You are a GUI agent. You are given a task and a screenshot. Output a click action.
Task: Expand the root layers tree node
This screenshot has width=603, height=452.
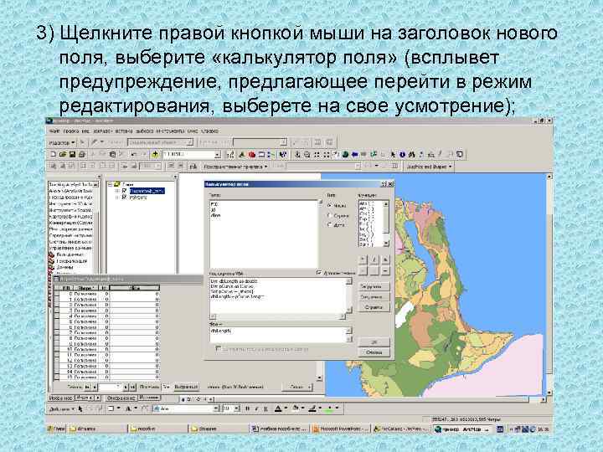[110, 184]
